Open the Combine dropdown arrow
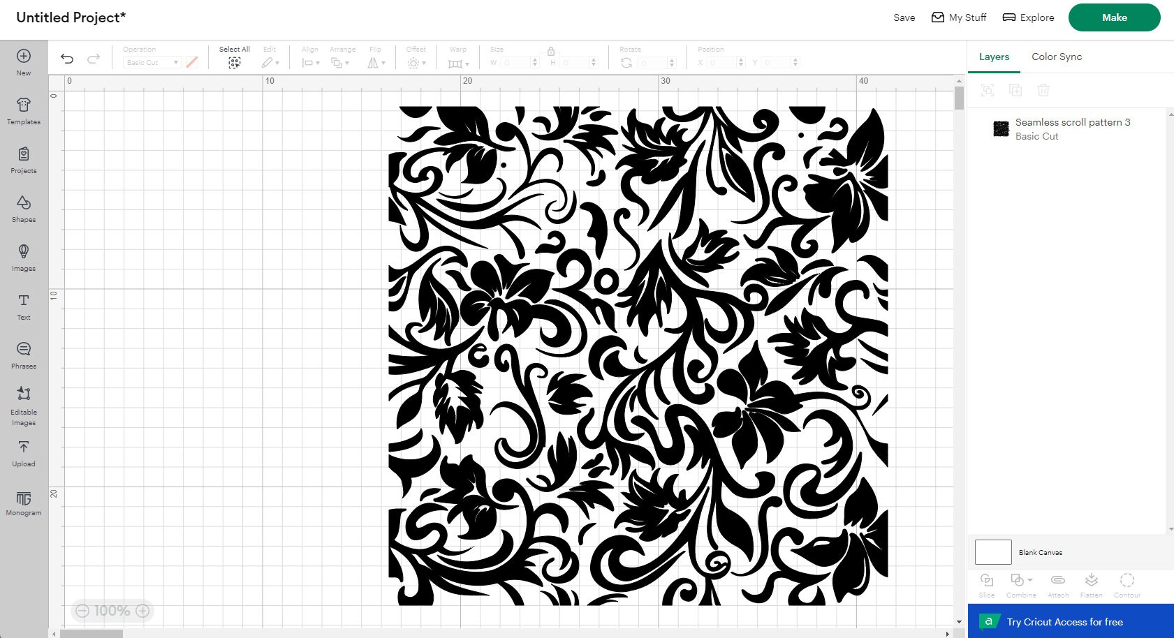 click(1029, 580)
